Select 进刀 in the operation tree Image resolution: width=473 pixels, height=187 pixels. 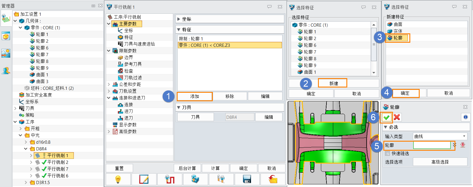click(x=128, y=111)
